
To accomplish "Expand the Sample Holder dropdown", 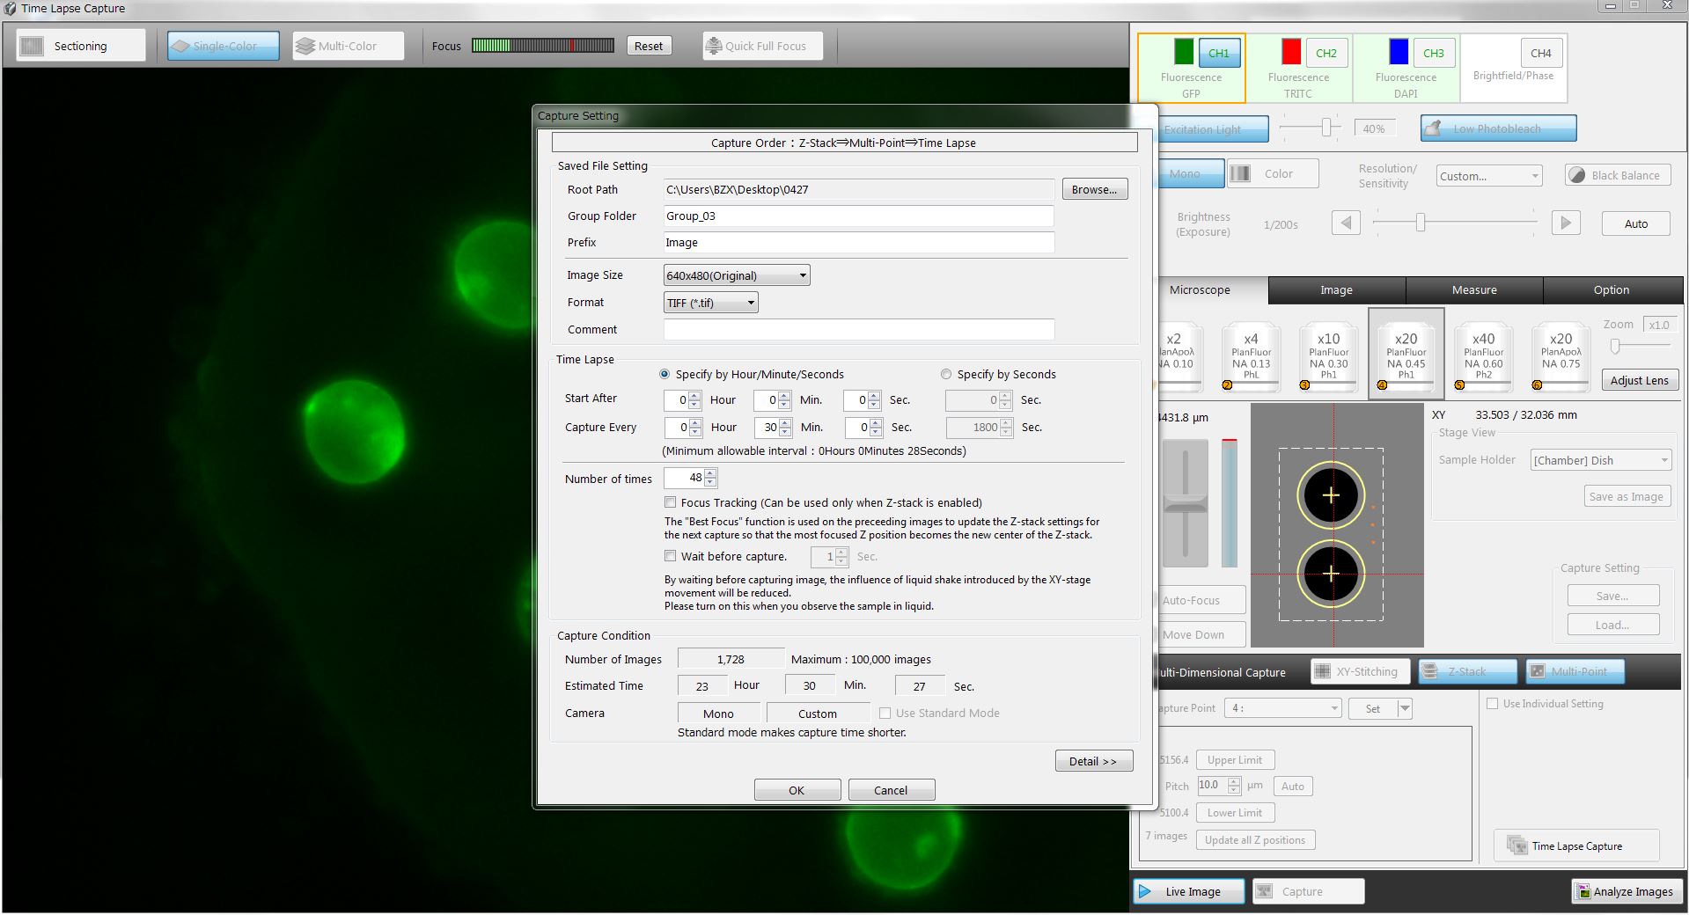I will coord(1600,460).
